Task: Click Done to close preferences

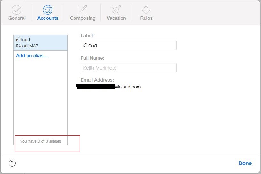Action: coord(245,163)
